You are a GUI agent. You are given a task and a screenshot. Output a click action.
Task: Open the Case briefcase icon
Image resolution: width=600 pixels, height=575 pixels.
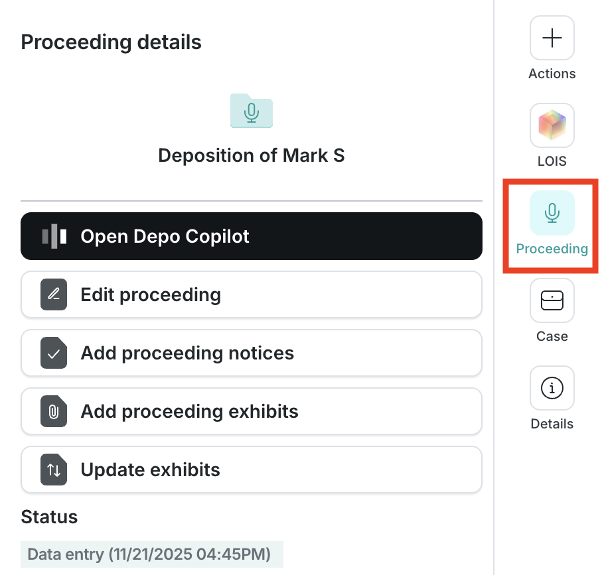coord(552,300)
